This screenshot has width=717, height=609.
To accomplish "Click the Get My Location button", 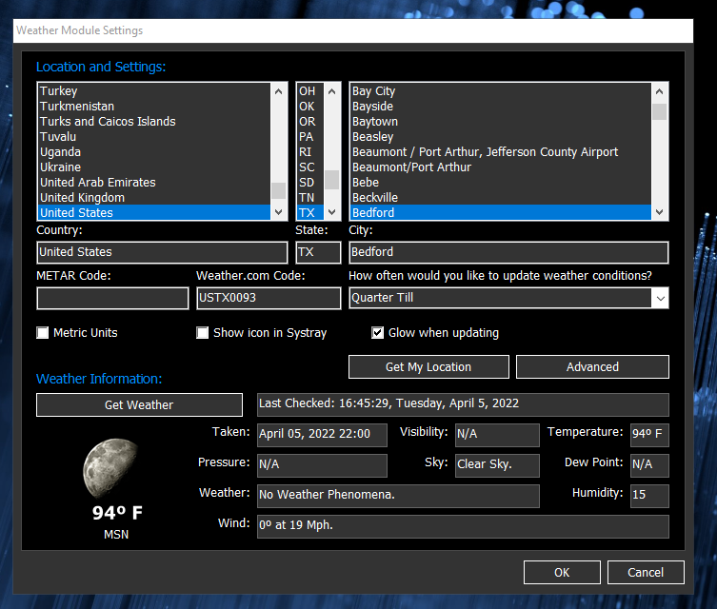I will (x=428, y=367).
